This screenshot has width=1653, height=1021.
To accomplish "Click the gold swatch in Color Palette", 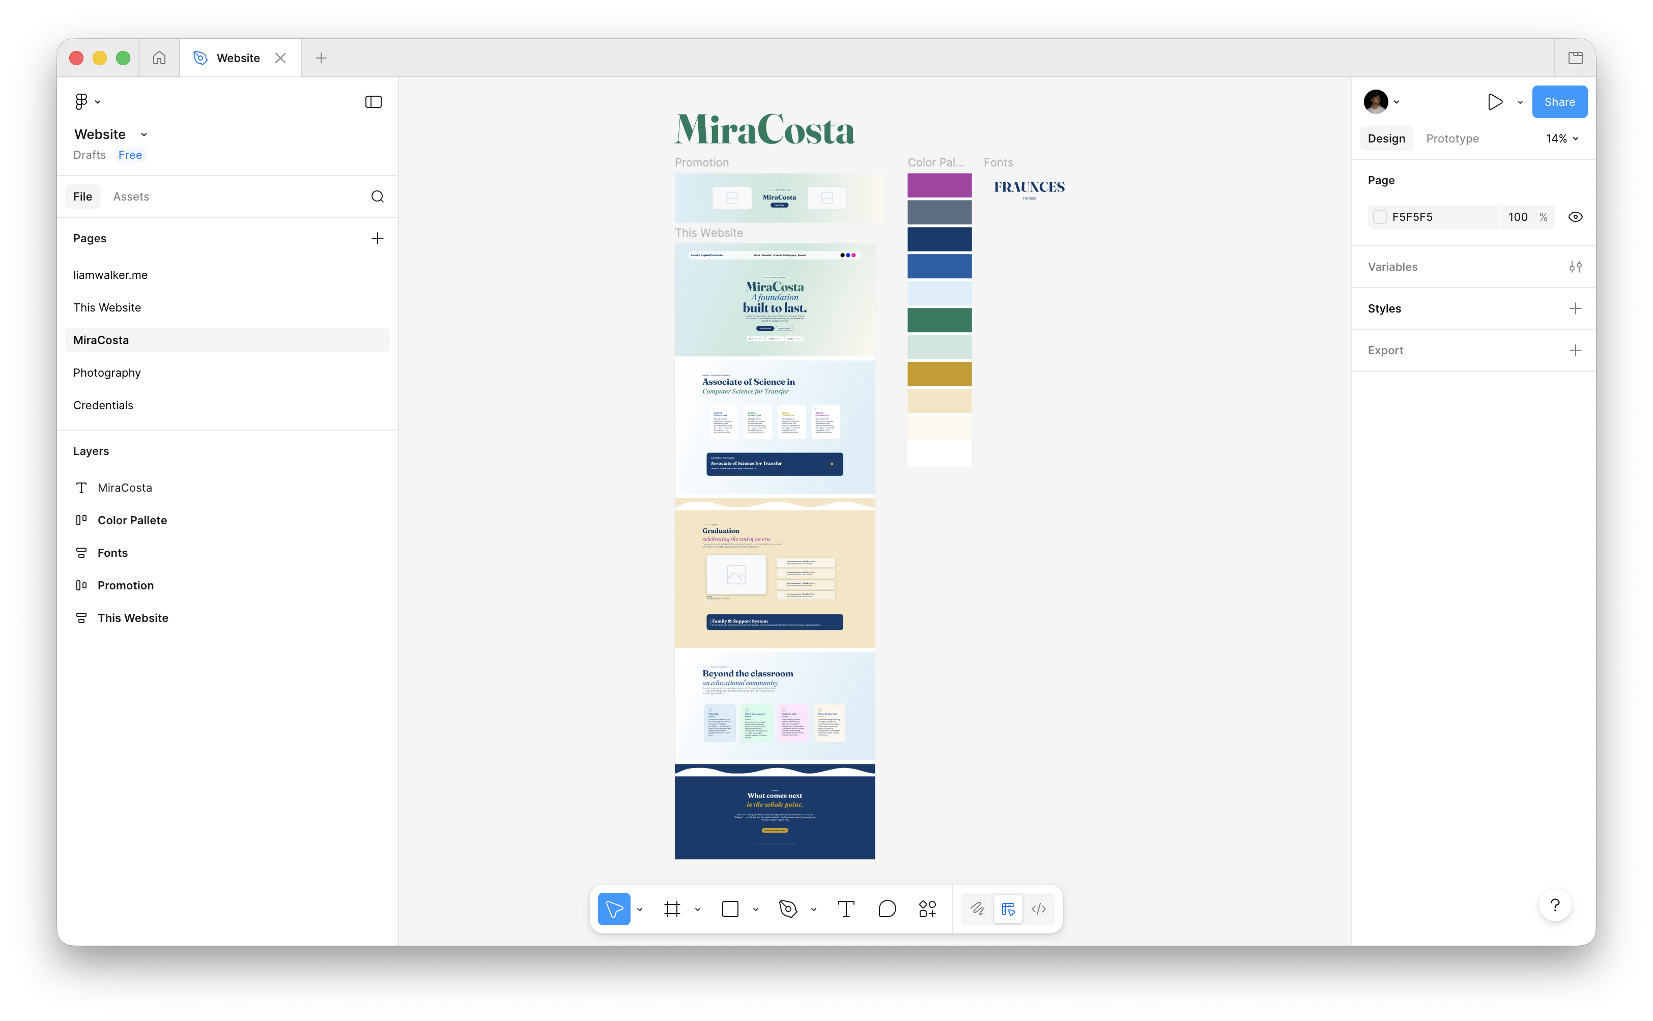I will 939,374.
